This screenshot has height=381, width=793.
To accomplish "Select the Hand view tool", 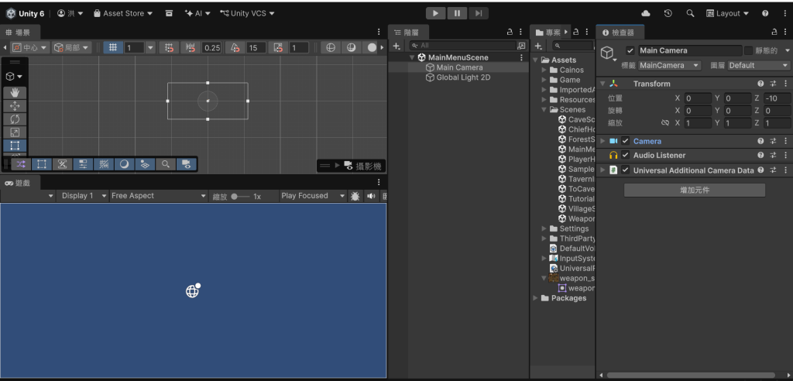I will (x=15, y=93).
